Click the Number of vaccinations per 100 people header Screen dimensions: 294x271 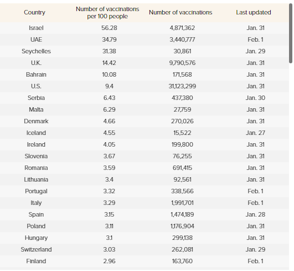tap(107, 13)
